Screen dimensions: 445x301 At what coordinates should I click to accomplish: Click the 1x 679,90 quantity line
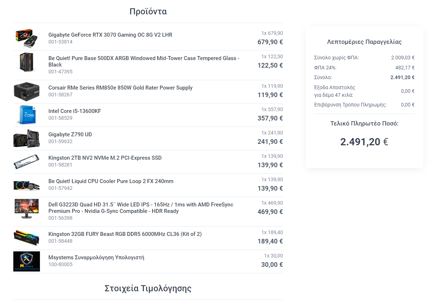(272, 33)
